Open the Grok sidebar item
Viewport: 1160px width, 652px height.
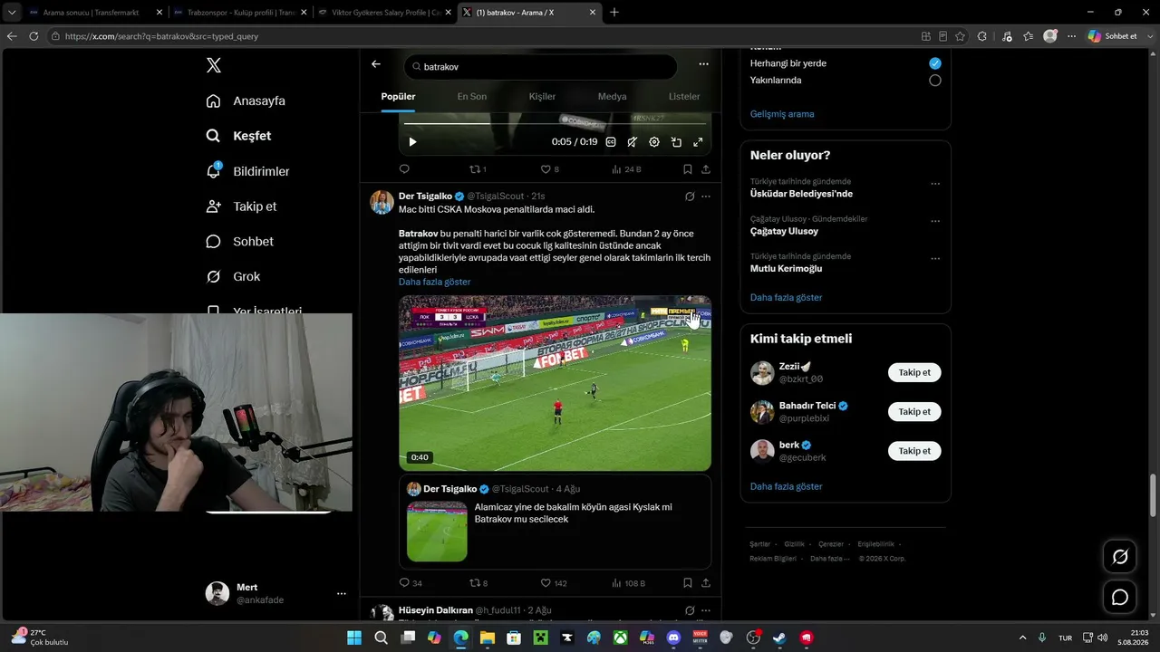click(233, 276)
